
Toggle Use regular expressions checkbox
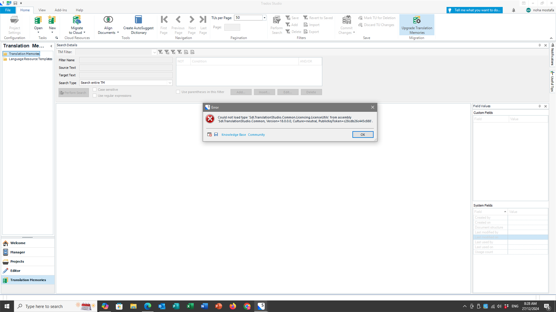pyautogui.click(x=95, y=96)
